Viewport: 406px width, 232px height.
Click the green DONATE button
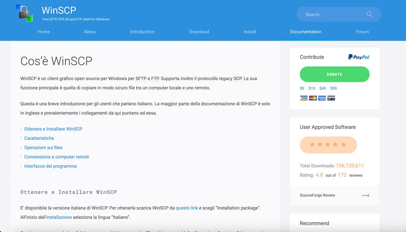pyautogui.click(x=335, y=74)
